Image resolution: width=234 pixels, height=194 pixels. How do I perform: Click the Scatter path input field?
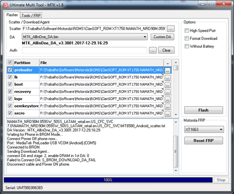(94, 29)
